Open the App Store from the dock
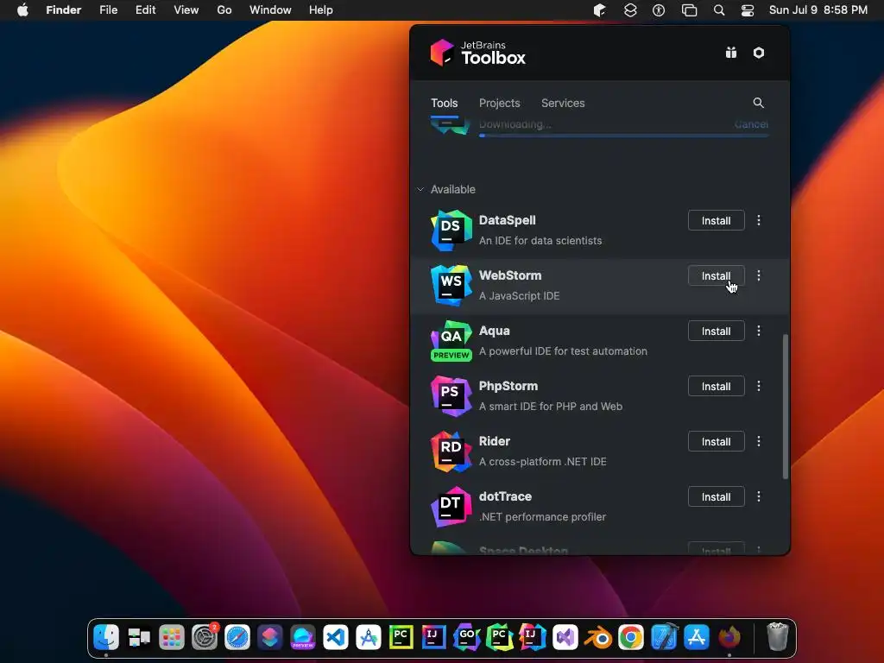The image size is (884, 663). [x=697, y=638]
